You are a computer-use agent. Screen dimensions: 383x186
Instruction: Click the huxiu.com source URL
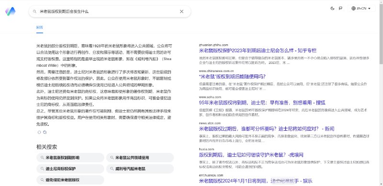pyautogui.click(x=206, y=149)
